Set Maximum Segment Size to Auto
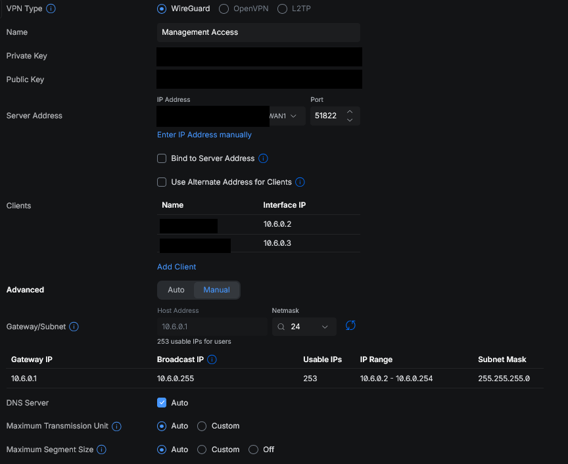 click(162, 450)
